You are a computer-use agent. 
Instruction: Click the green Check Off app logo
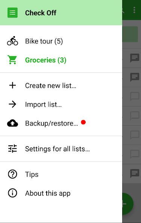coord(12,13)
